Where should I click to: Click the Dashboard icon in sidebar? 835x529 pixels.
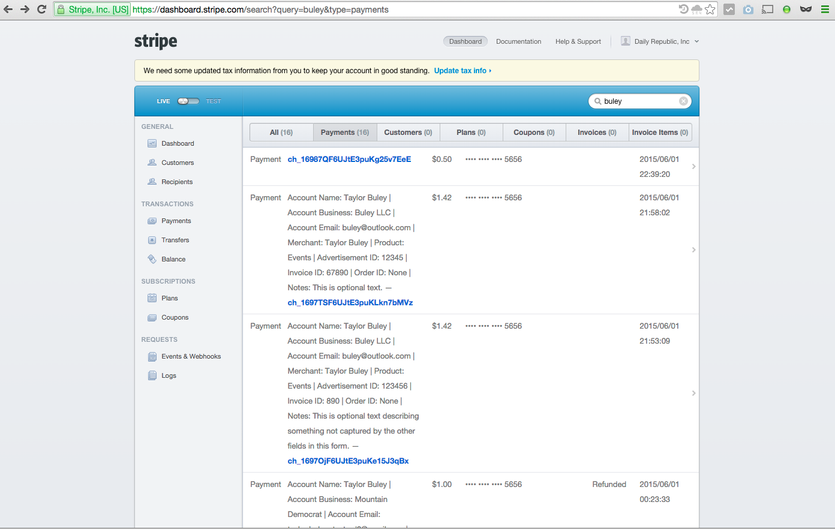pyautogui.click(x=152, y=143)
